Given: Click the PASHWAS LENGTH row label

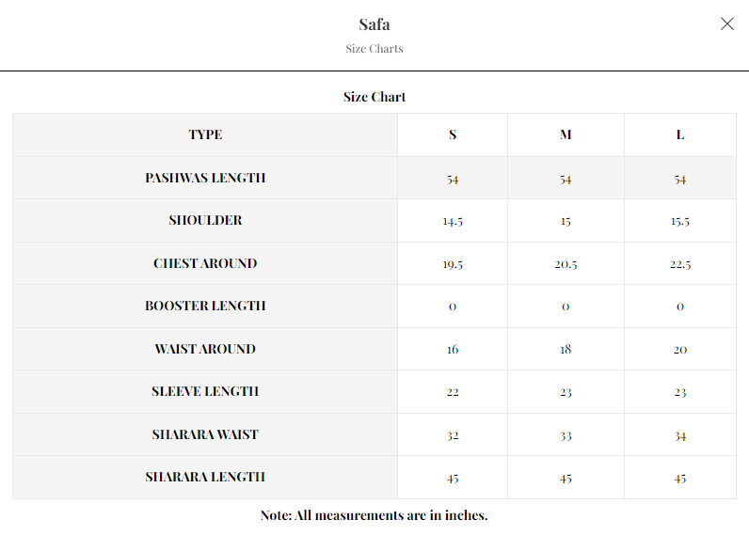Looking at the screenshot, I should point(205,178).
